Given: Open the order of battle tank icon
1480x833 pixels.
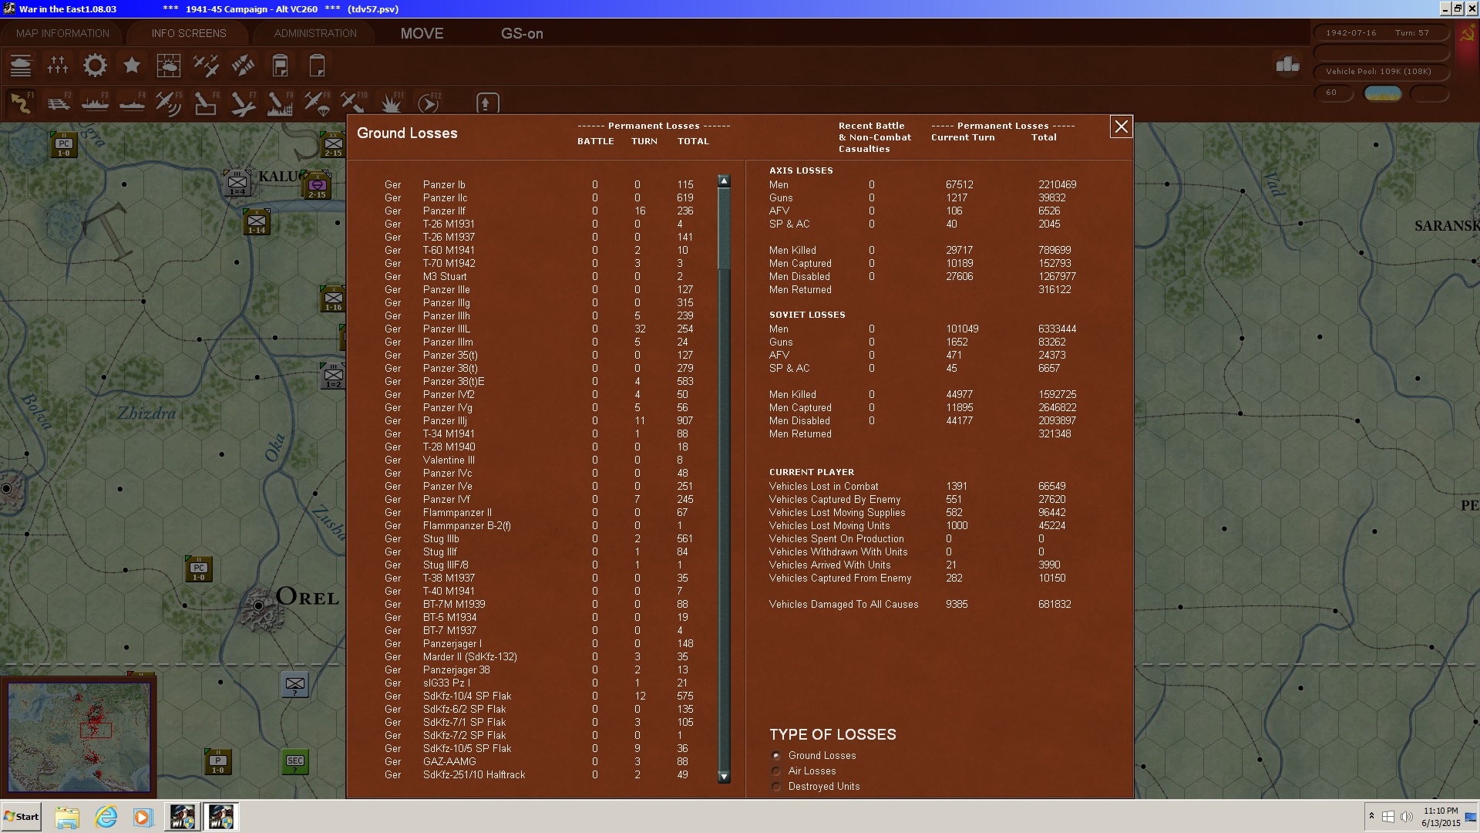Looking at the screenshot, I should [x=21, y=66].
